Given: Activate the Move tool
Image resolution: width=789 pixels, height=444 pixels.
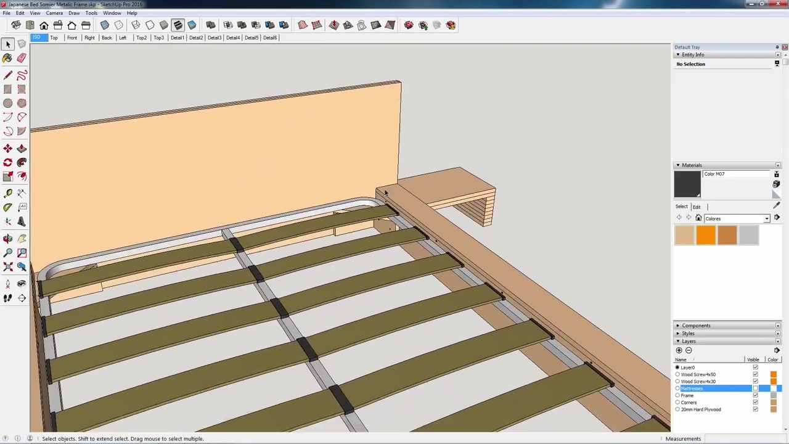Looking at the screenshot, I should (8, 149).
